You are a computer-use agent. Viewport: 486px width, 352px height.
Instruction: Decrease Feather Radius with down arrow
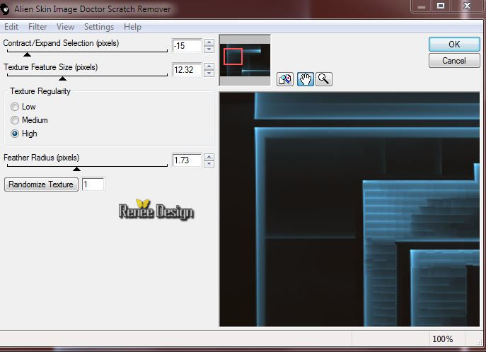pos(209,164)
